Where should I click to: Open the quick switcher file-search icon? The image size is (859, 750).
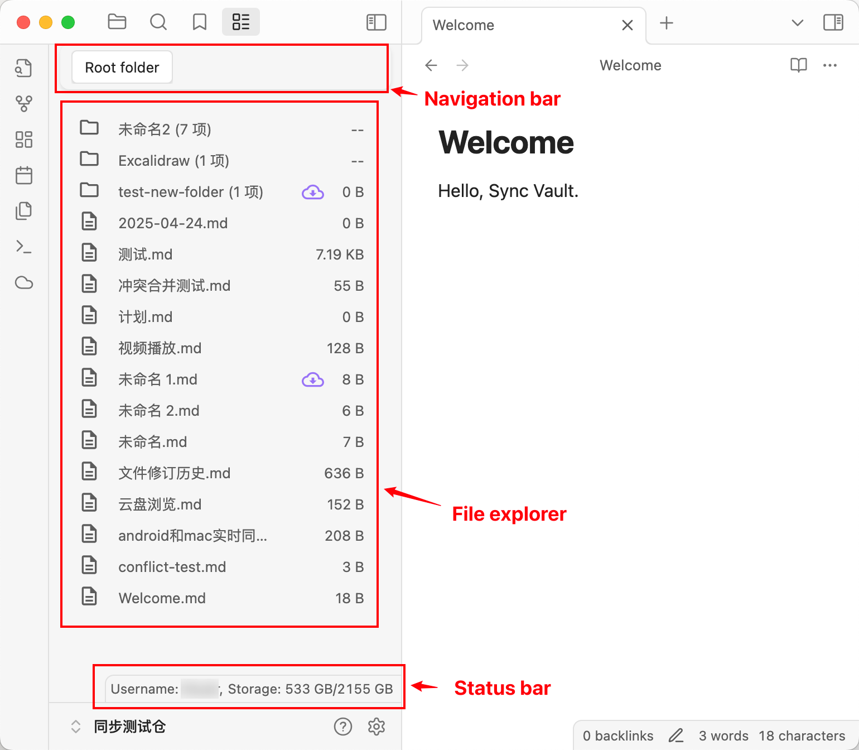24,68
